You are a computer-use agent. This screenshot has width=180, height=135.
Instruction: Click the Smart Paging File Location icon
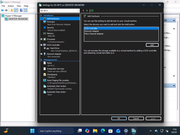coord(45,80)
